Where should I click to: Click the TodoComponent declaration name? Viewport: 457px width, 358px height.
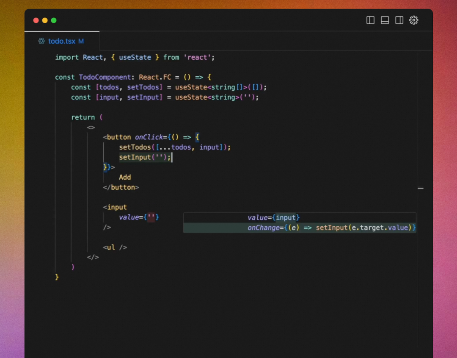(105, 77)
